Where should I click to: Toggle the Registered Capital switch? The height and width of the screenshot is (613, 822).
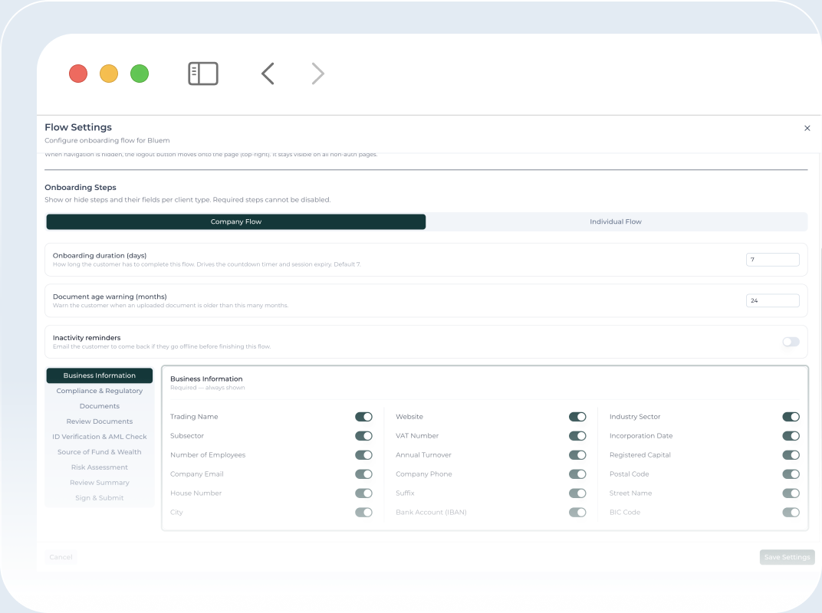(x=791, y=455)
